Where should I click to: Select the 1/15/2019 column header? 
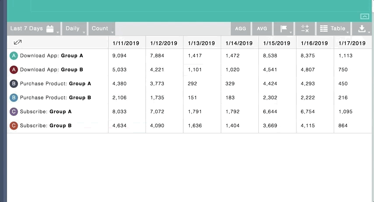pos(277,43)
